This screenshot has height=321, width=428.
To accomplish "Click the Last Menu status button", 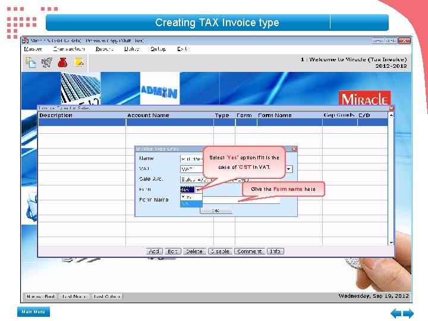I will click(74, 296).
